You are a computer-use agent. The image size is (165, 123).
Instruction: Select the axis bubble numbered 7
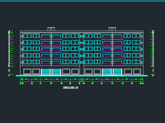(41, 83)
